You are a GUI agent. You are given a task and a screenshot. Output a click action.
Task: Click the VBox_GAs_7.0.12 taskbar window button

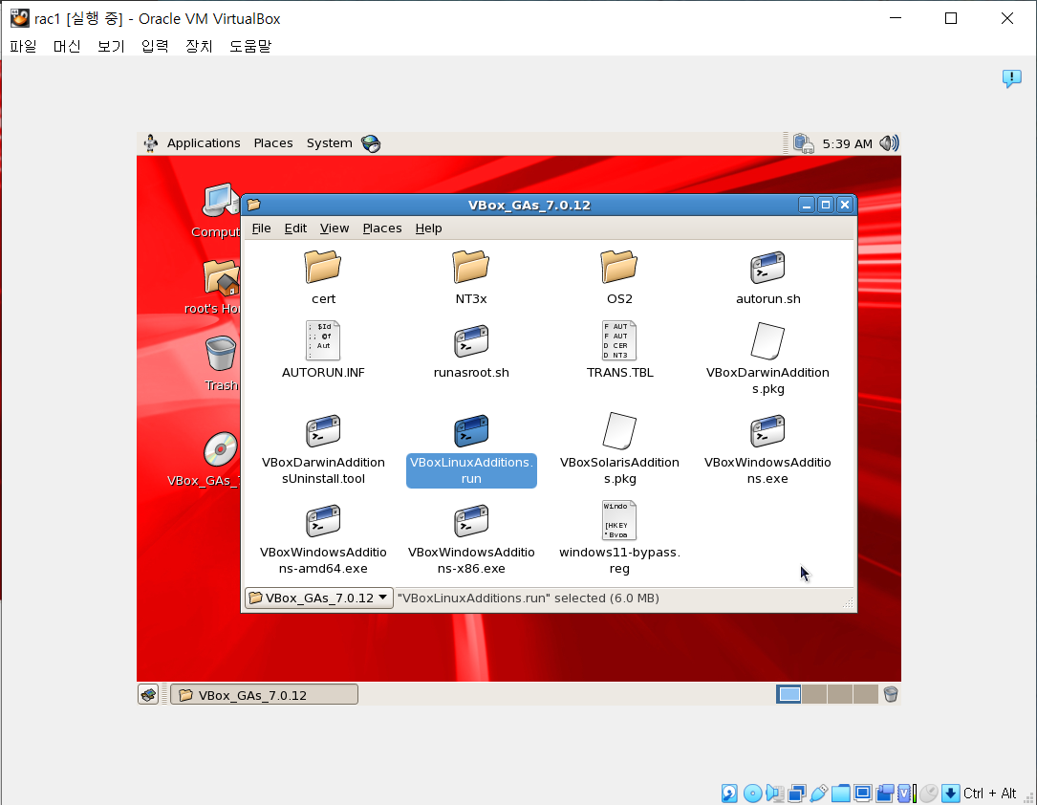tap(265, 694)
